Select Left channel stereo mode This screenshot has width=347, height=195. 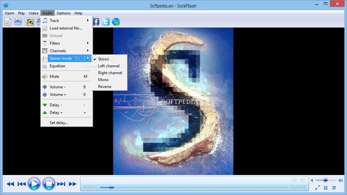(x=110, y=66)
